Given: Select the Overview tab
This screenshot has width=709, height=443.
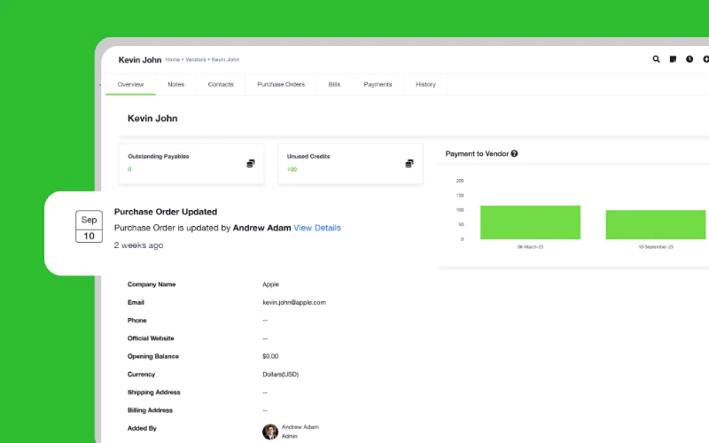Looking at the screenshot, I should pos(130,84).
